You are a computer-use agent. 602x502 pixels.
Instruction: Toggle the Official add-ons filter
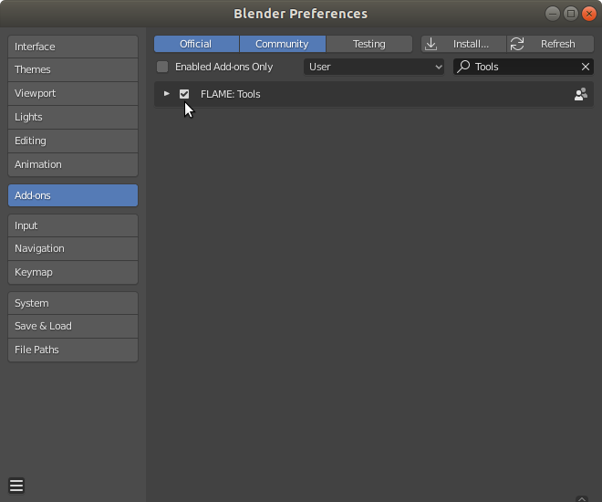[x=196, y=44]
